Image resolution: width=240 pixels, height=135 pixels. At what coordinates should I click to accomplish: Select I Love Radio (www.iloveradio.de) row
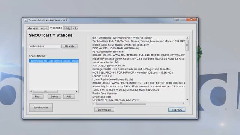[x=139, y=79]
